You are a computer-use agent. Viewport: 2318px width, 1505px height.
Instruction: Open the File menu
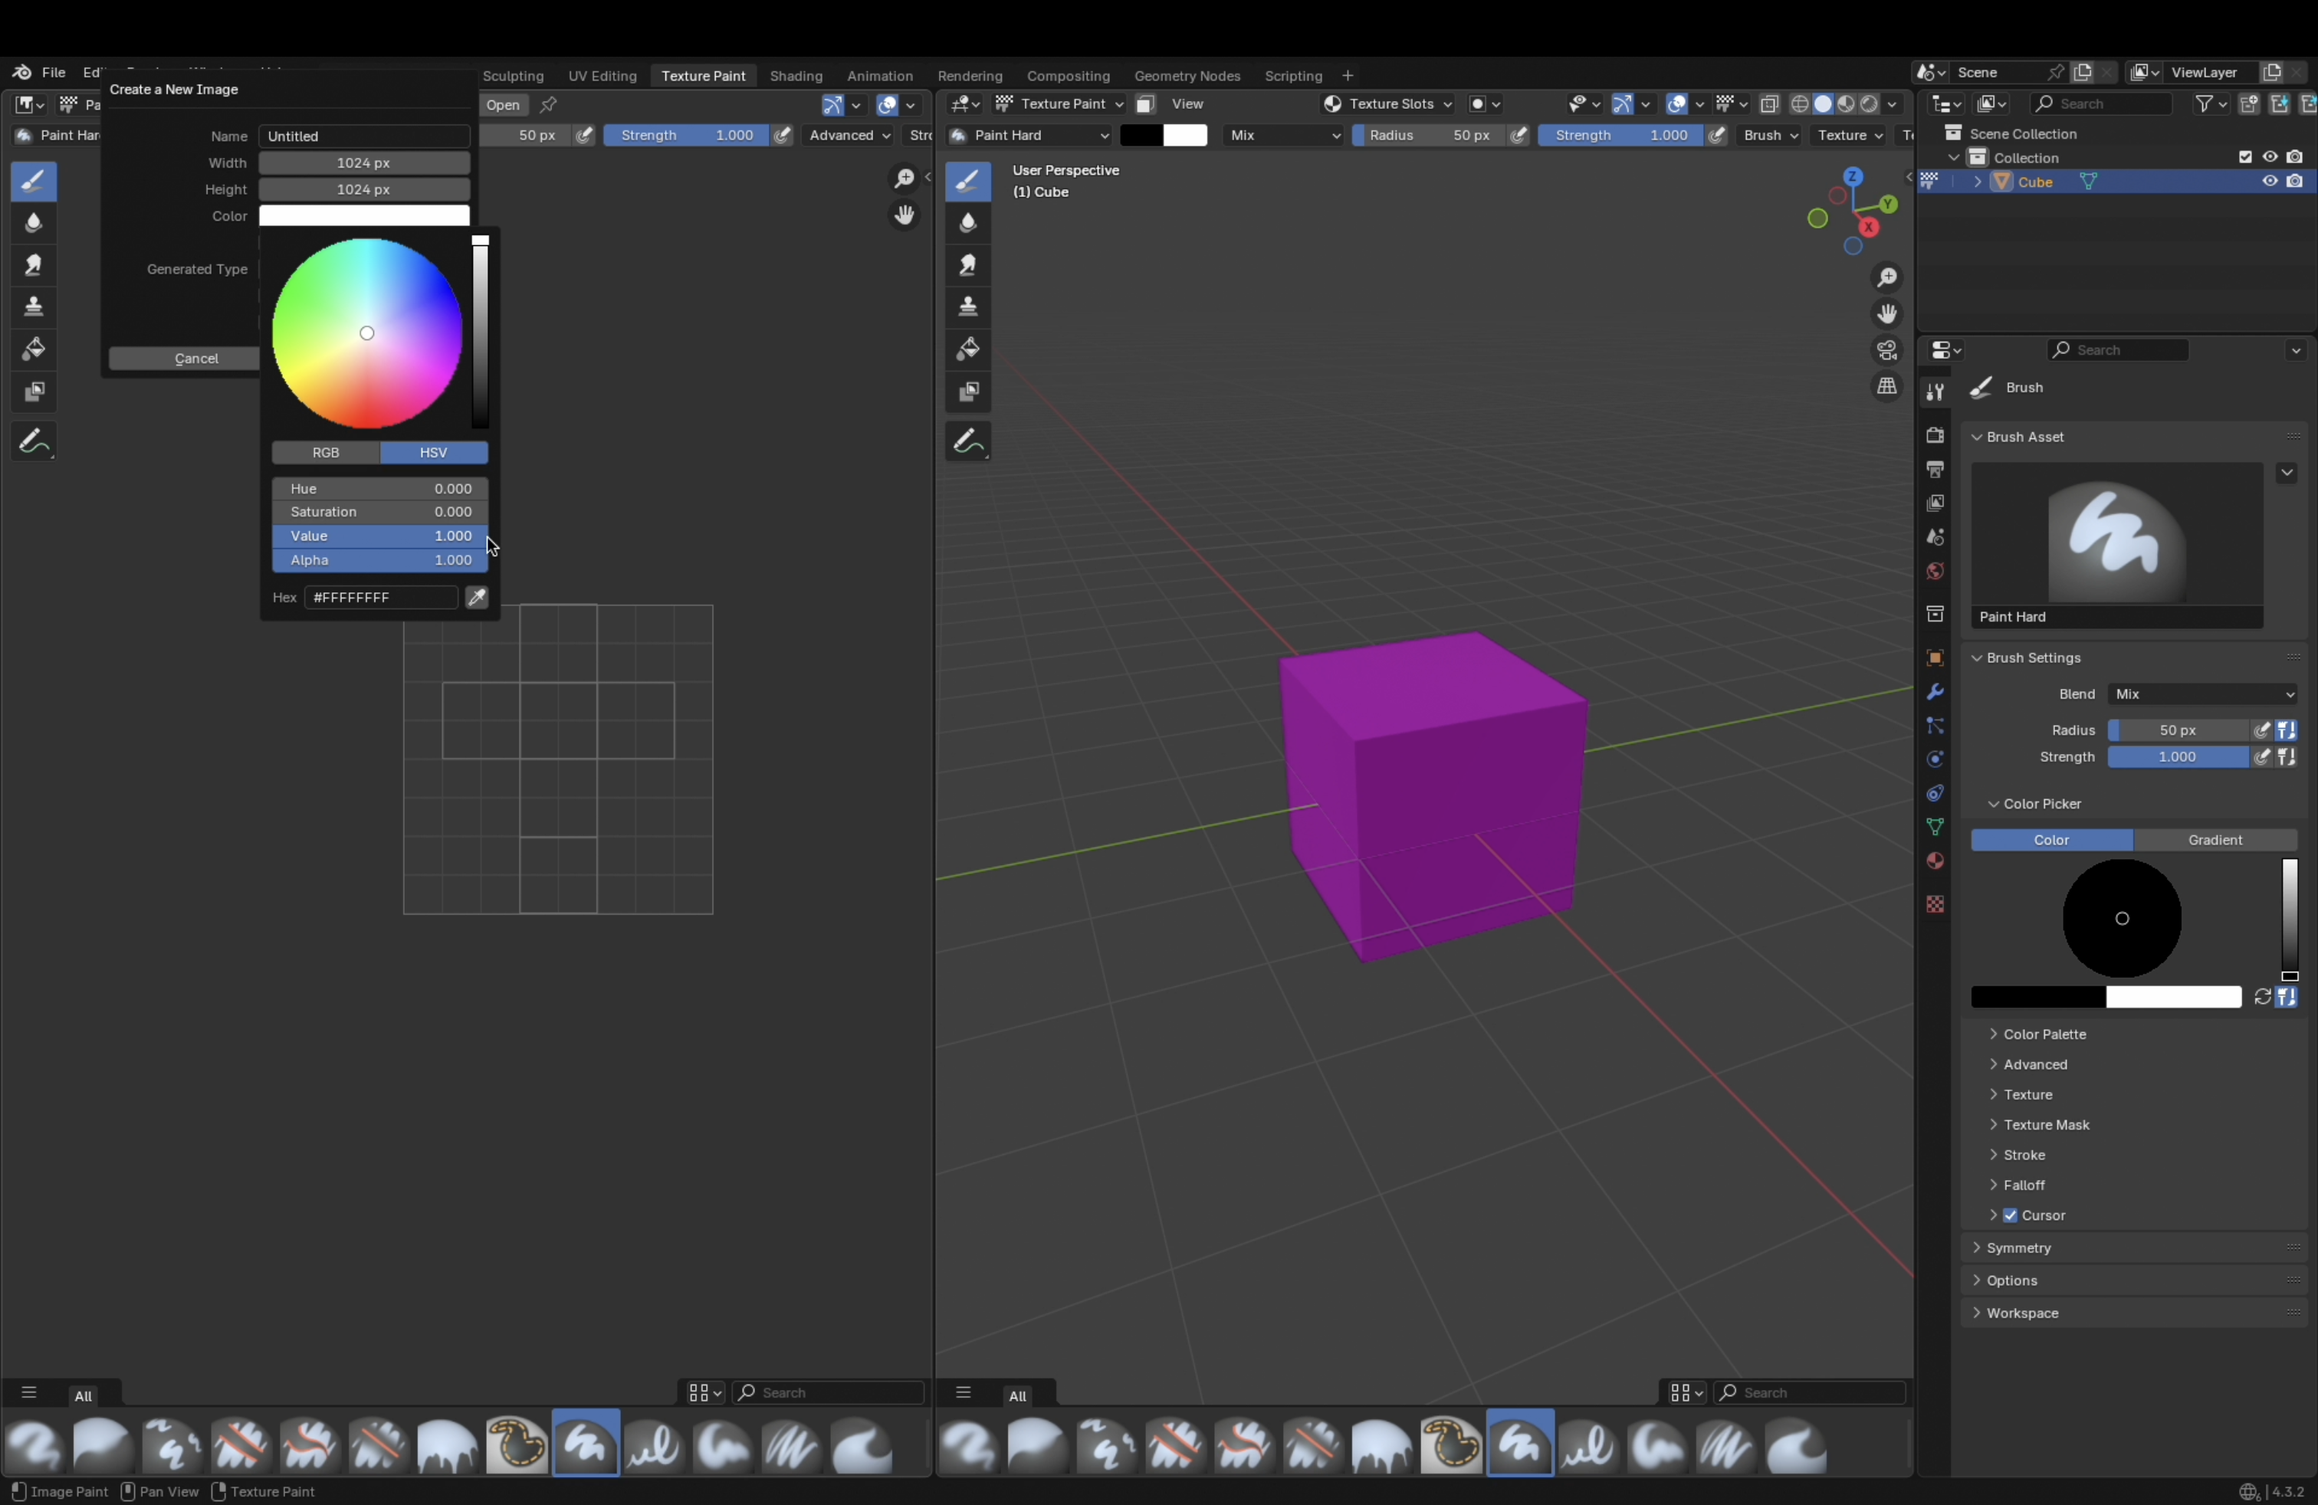click(54, 72)
